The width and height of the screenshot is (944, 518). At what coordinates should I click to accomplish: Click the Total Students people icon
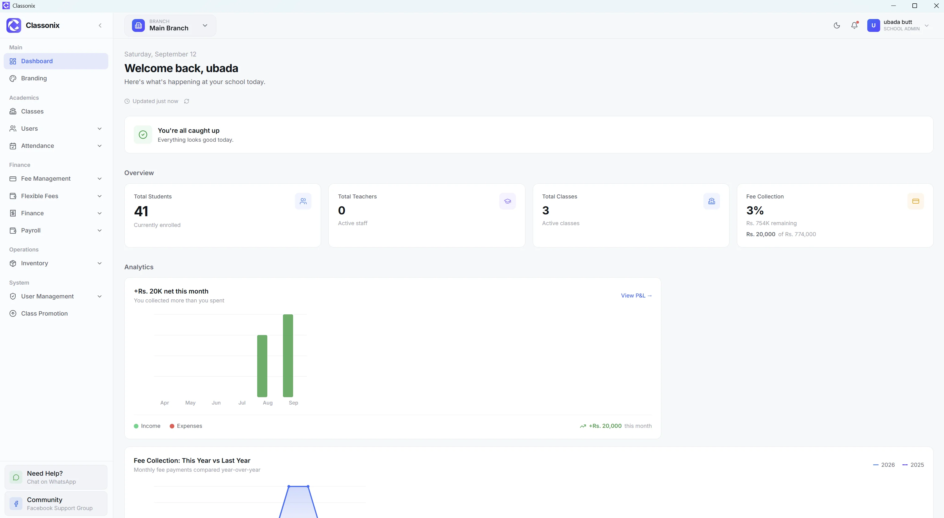[x=303, y=201]
